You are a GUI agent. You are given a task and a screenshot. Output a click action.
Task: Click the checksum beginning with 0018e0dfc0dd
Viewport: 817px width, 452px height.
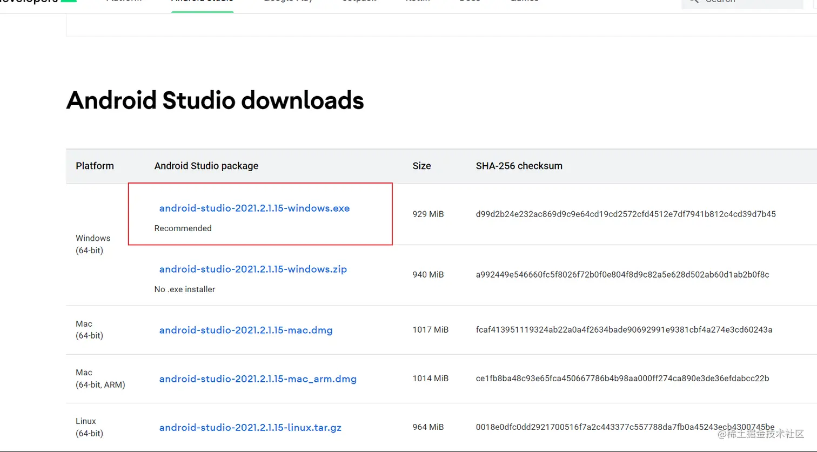coord(625,427)
